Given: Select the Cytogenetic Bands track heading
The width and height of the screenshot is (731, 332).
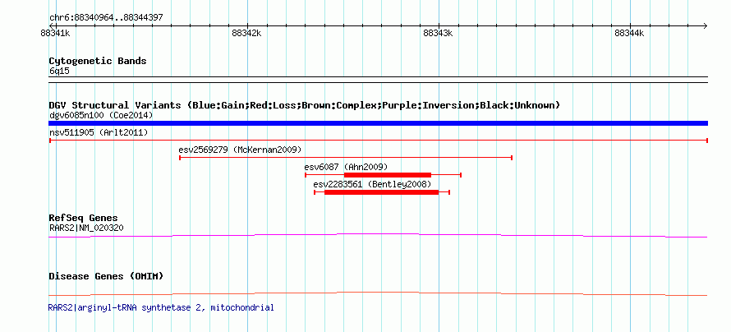Looking at the screenshot, I should pos(98,61).
